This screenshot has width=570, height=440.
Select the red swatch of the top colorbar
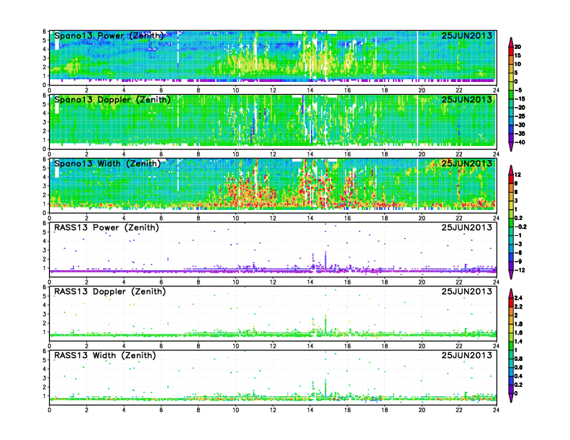511,51
